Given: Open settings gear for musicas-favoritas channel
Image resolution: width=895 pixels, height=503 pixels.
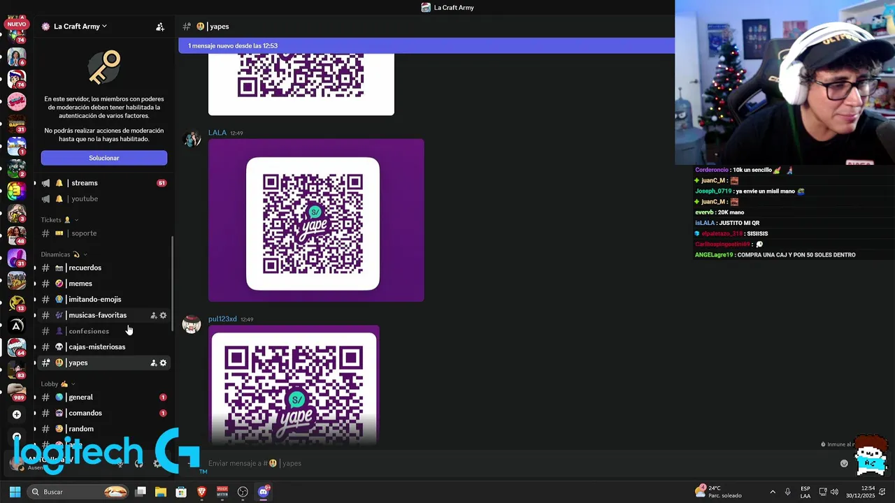Looking at the screenshot, I should 163,316.
